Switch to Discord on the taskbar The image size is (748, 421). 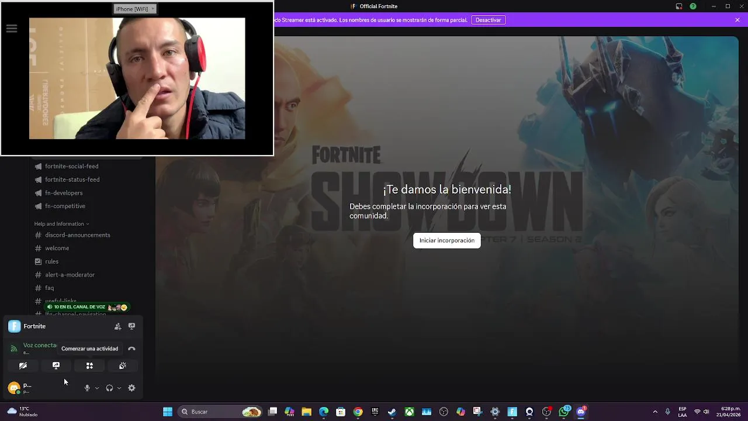[581, 412]
